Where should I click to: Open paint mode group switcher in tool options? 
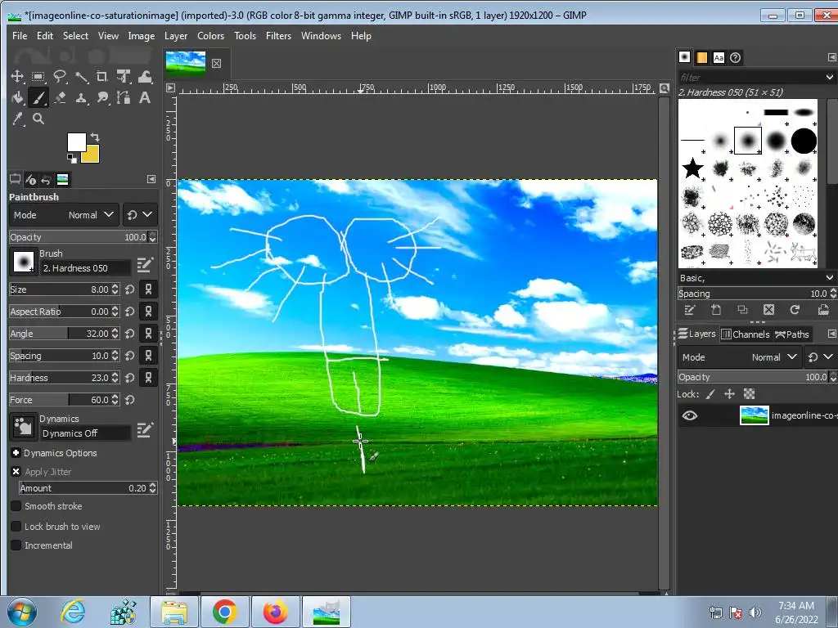pos(140,215)
